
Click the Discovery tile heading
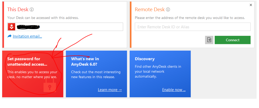pyautogui.click(x=145, y=59)
